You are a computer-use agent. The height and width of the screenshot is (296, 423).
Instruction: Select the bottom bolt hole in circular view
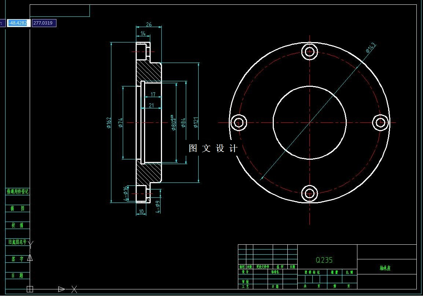[309, 193]
